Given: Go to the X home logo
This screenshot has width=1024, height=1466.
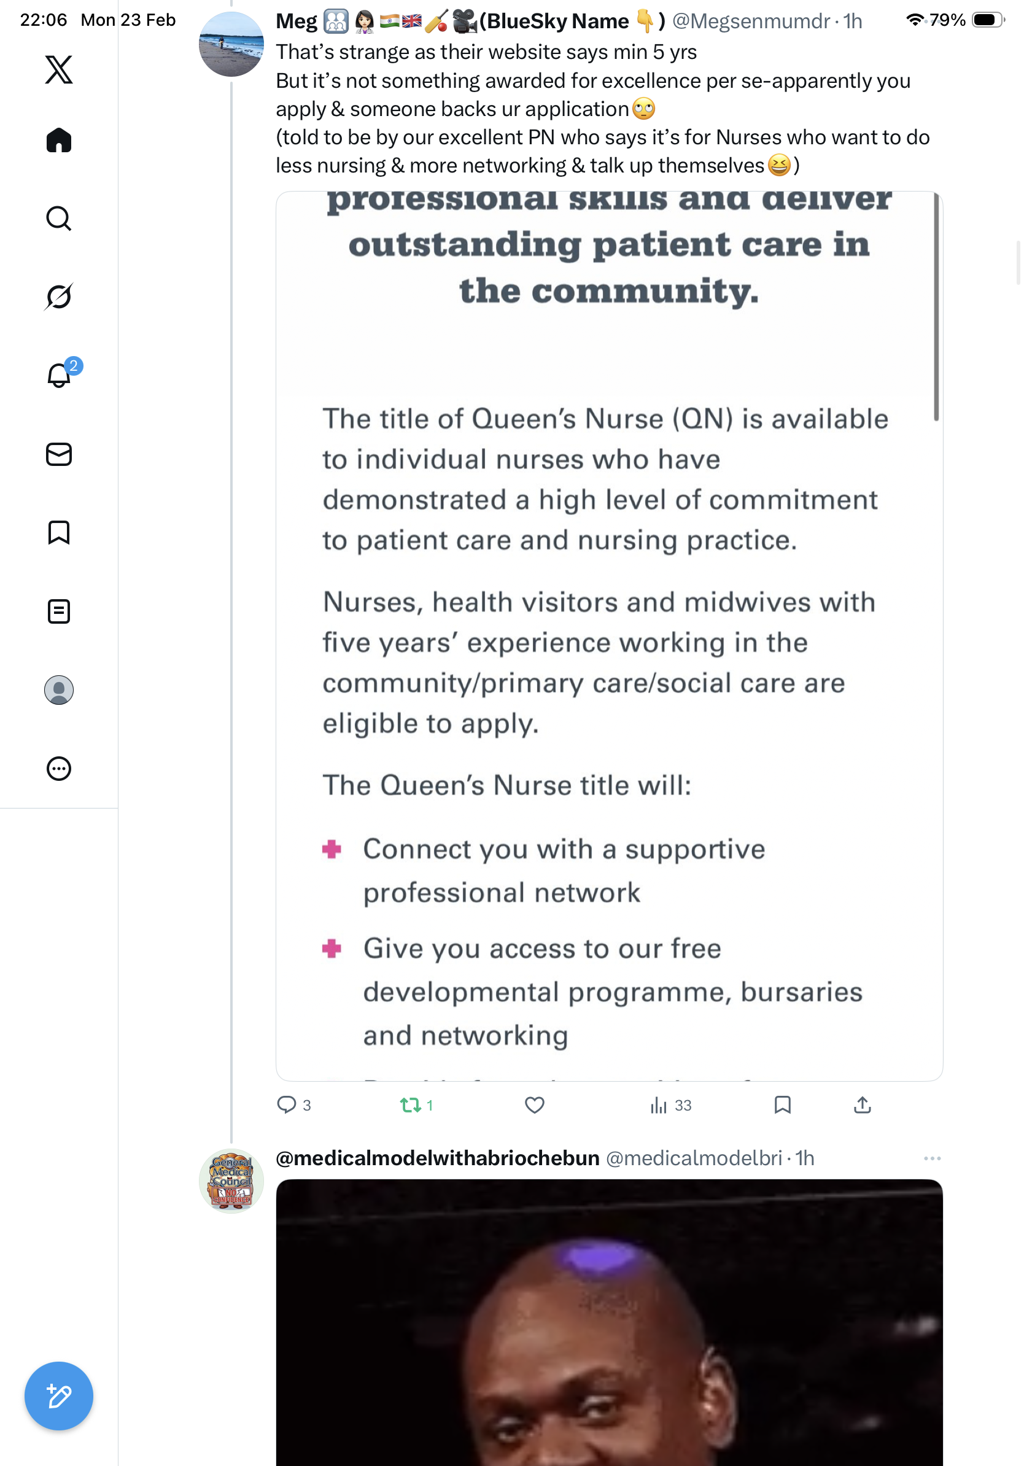Looking at the screenshot, I should [59, 69].
